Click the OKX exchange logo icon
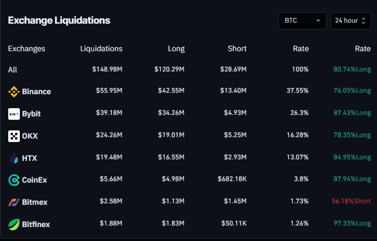 14,136
